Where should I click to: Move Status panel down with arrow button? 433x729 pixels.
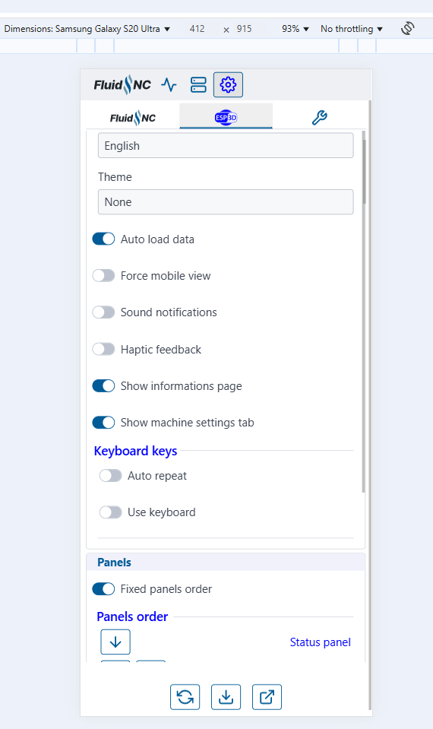[115, 642]
